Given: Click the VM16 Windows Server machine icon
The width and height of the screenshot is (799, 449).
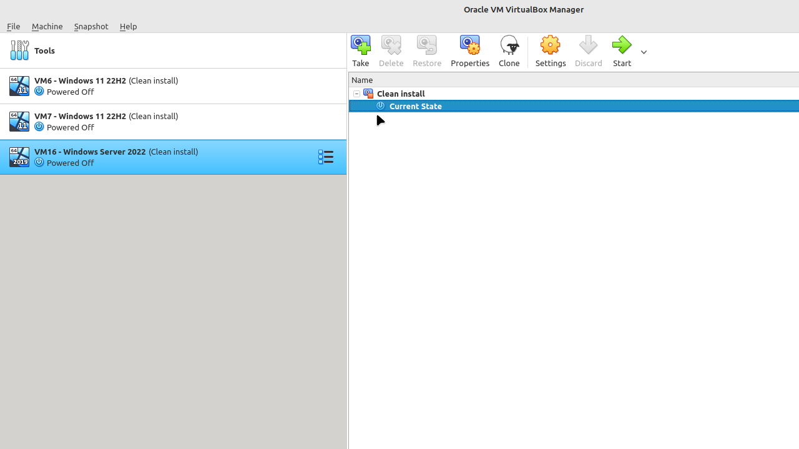Looking at the screenshot, I should coord(19,157).
